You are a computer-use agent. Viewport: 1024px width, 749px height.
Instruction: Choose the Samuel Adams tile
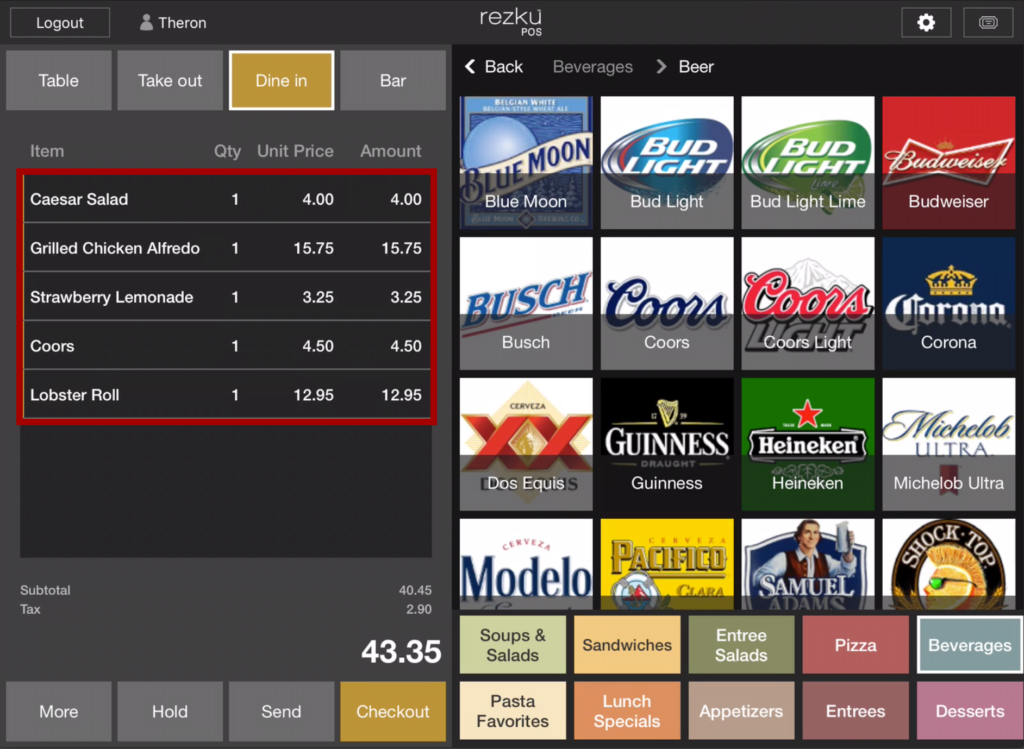click(x=808, y=564)
